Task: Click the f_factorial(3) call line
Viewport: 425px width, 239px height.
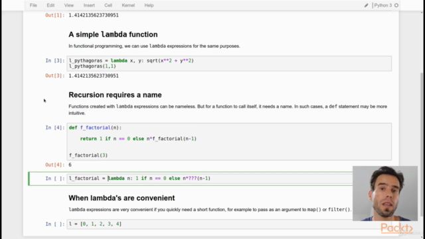Action: pyautogui.click(x=88, y=155)
